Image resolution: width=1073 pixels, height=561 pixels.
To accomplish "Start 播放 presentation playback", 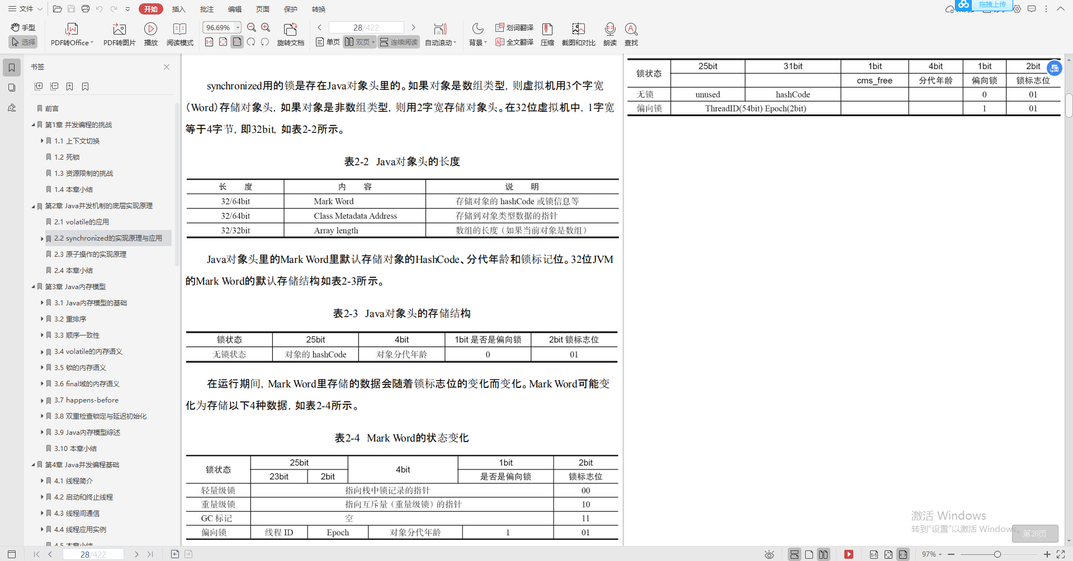I will [x=150, y=33].
